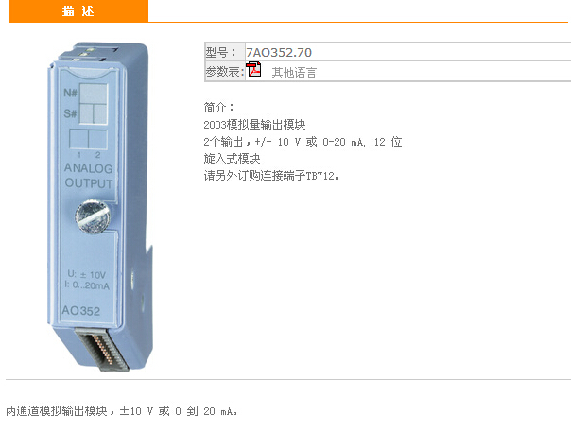Click the TB712 terminal order note
571x432 pixels.
[271, 176]
